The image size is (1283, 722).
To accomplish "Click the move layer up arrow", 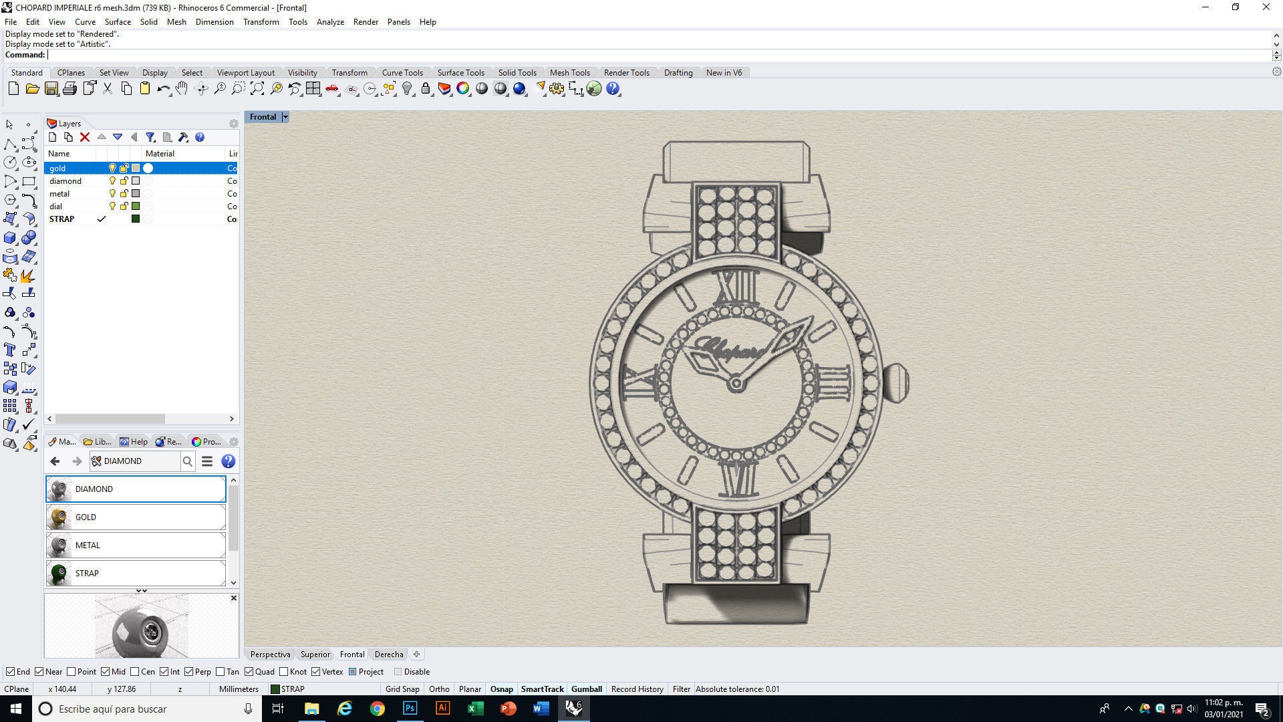I will (102, 137).
